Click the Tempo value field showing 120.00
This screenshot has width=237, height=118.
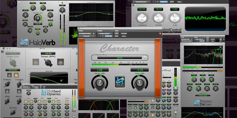point(48,53)
